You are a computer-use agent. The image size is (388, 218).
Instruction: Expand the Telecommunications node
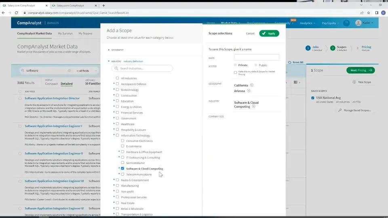click(x=119, y=174)
